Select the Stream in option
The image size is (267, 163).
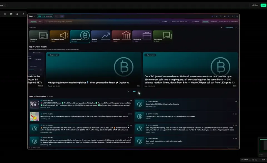pyautogui.click(x=206, y=22)
